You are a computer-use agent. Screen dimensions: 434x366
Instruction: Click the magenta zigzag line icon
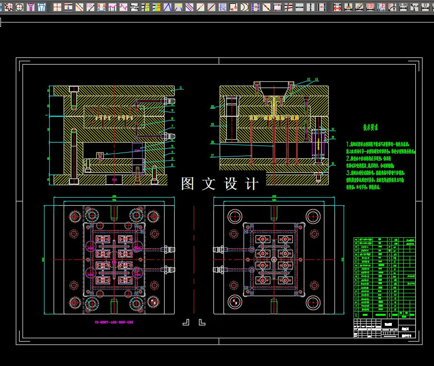coord(123,7)
